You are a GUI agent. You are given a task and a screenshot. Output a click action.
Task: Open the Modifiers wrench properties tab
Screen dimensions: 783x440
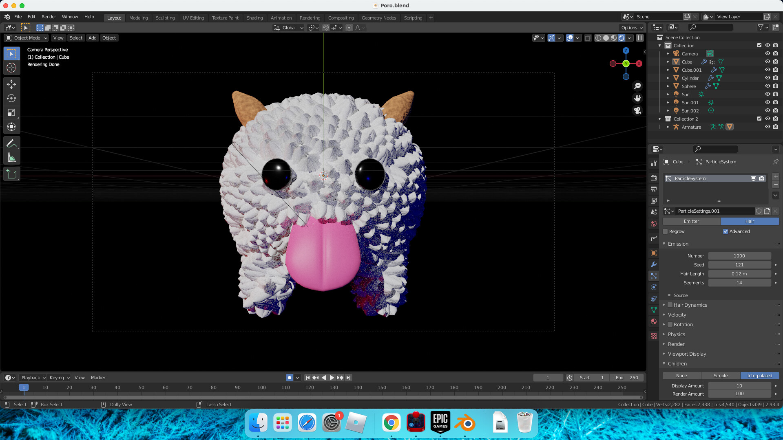pyautogui.click(x=654, y=264)
